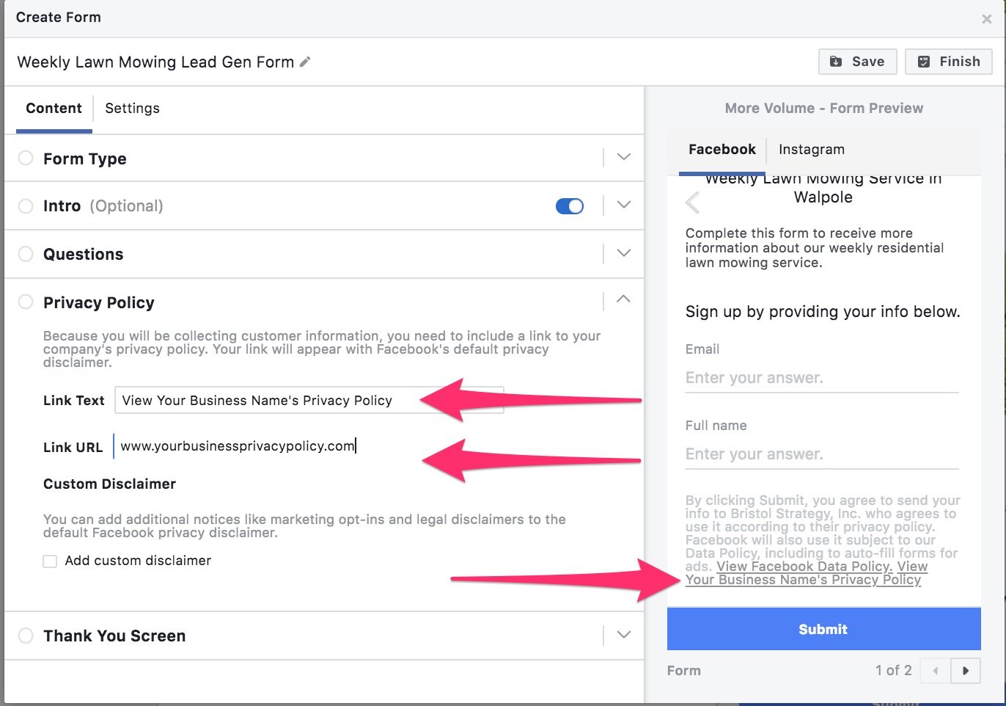
Task: Expand the Form Type section
Action: pyautogui.click(x=623, y=157)
